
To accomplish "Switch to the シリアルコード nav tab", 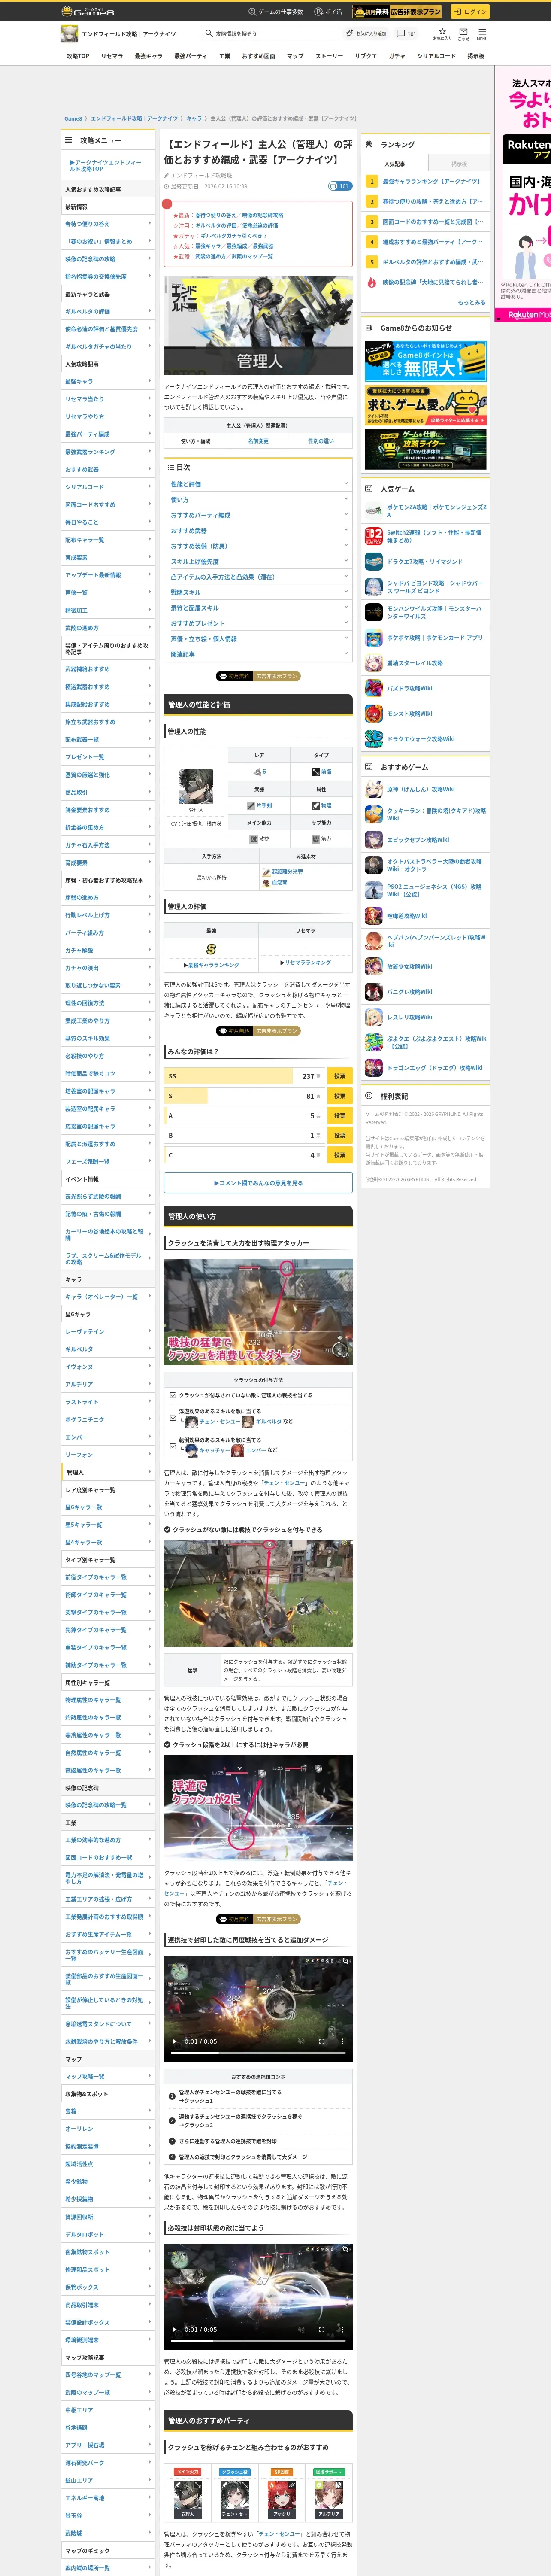I will coord(436,56).
